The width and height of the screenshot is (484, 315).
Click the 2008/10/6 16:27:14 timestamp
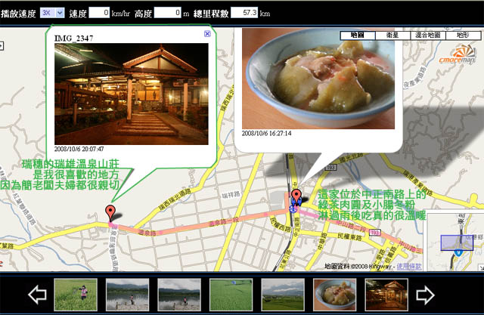click(x=266, y=134)
